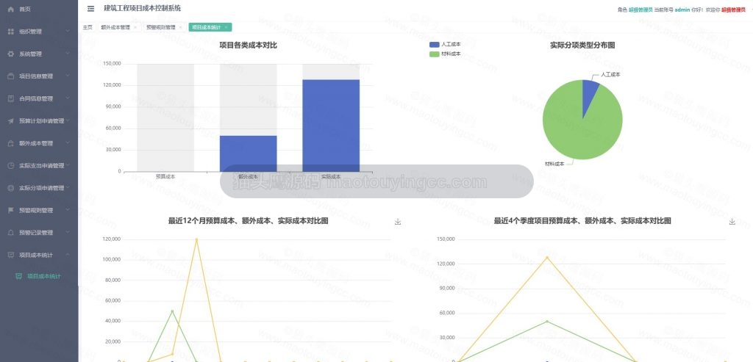The width and height of the screenshot is (753, 362).
Task: Click the red 超级管理员 welcome name
Action: click(x=733, y=10)
